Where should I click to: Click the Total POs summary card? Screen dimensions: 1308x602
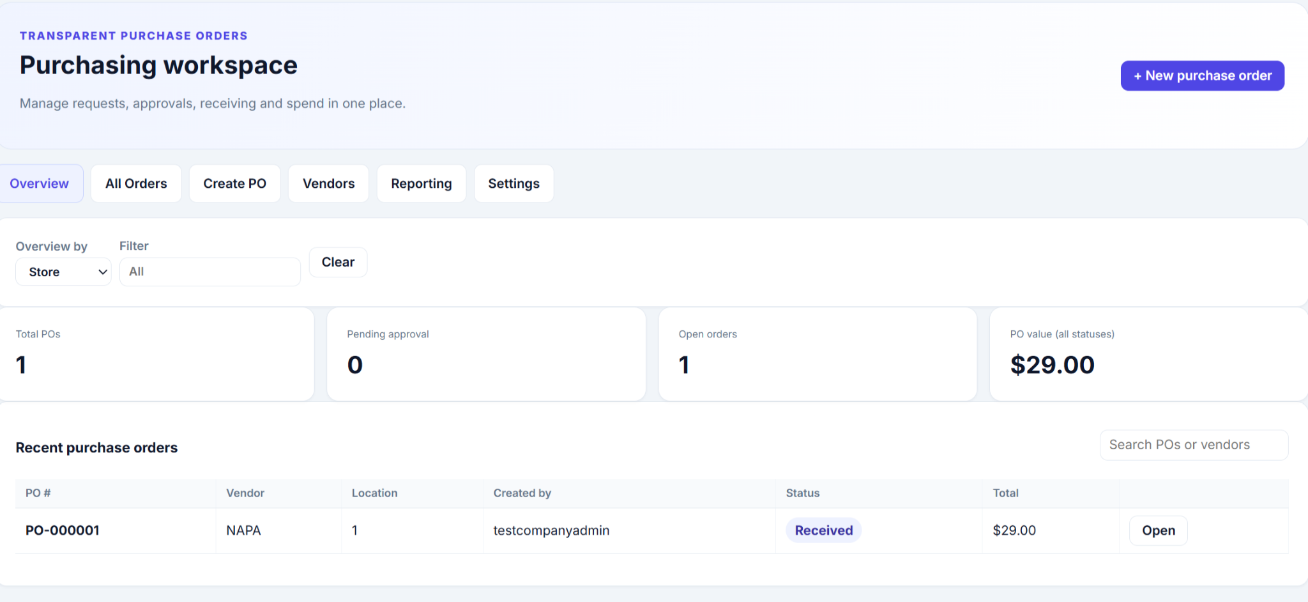point(157,354)
